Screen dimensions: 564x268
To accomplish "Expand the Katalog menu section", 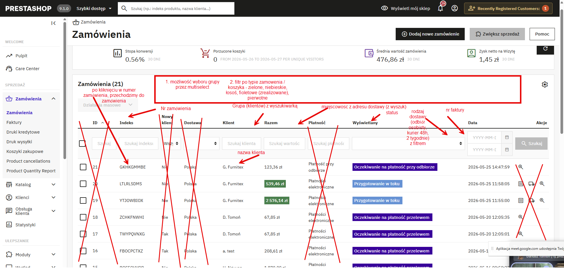I will pos(31,185).
